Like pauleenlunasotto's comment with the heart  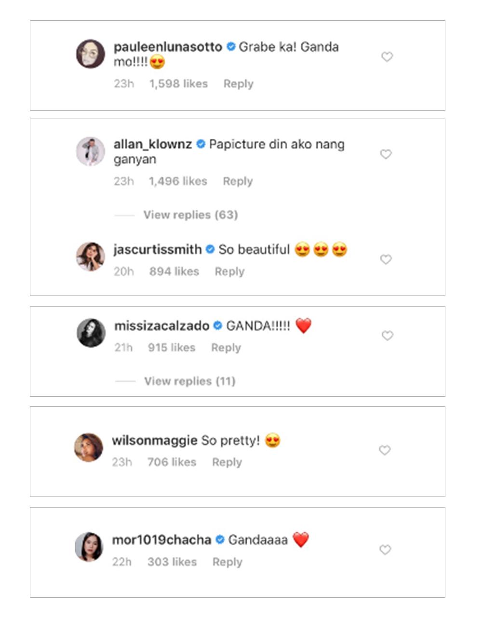(x=387, y=57)
